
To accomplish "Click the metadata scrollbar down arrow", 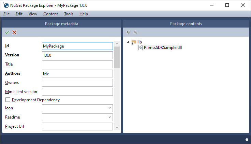I will pyautogui.click(x=117, y=127).
